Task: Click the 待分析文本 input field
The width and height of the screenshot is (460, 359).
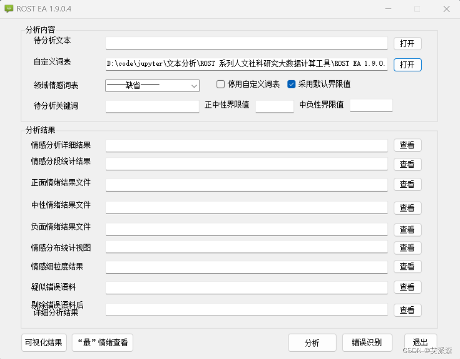Action: [247, 43]
